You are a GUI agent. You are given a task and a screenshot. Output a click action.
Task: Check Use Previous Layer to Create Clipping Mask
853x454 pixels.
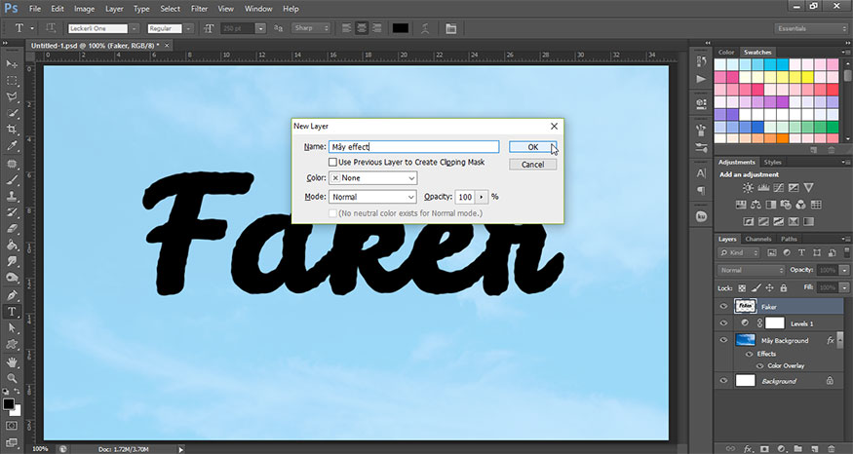333,162
